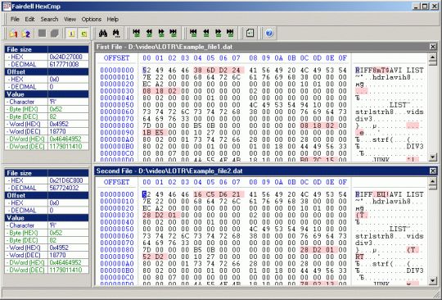Screen dimensions: 442x300
Task: Toggle the yellow 'C' toolbar button
Action: (x=83, y=34)
